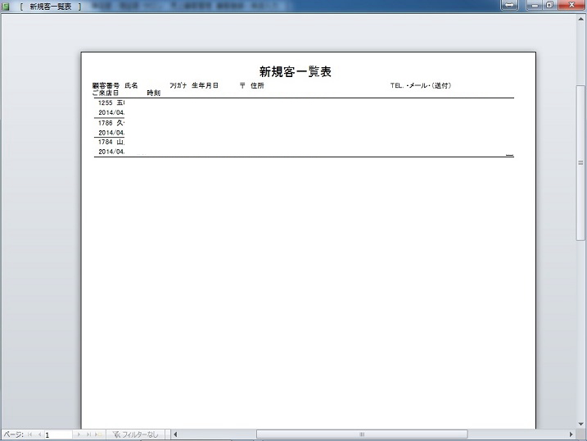Click the フィルターなし filter indicator
Screen dimensions: 587x441
pos(135,434)
